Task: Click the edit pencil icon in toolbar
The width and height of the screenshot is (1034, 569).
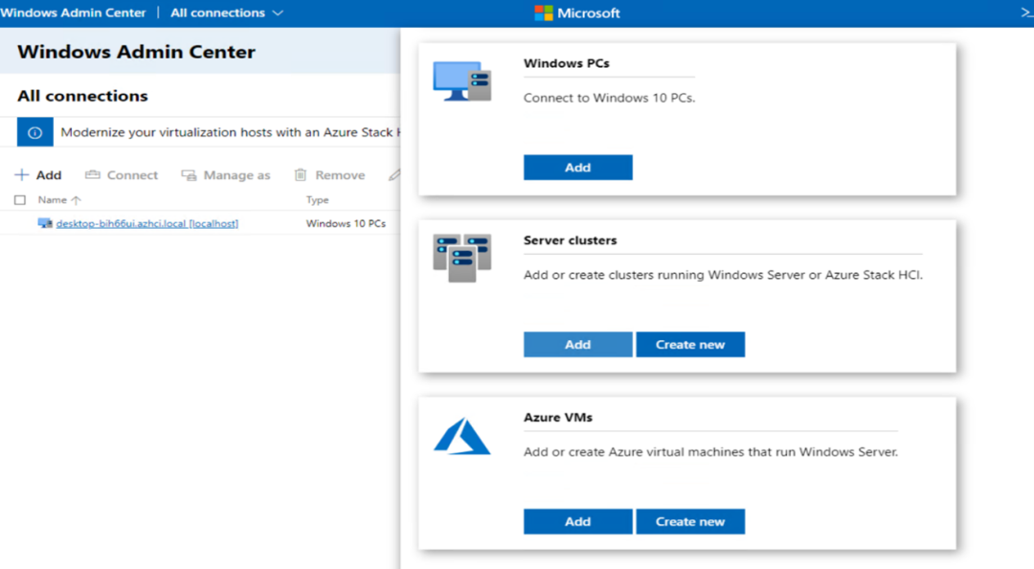Action: coord(394,175)
